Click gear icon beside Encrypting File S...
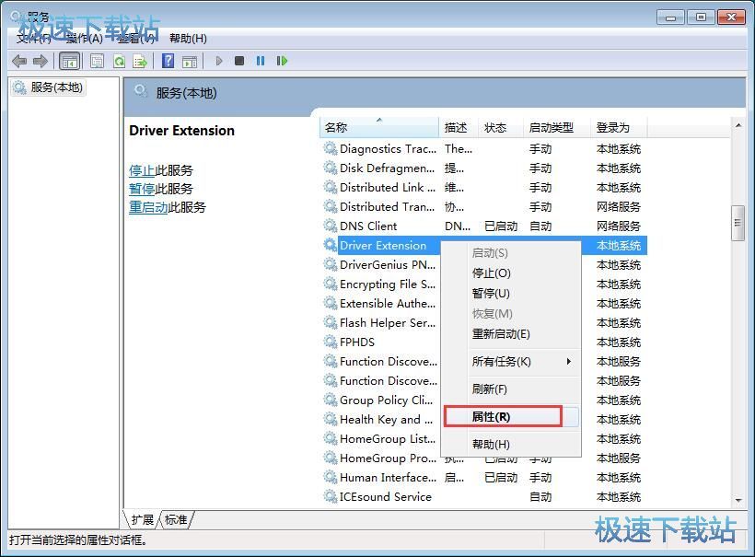Viewport: 755px width, 557px height. pyautogui.click(x=330, y=284)
